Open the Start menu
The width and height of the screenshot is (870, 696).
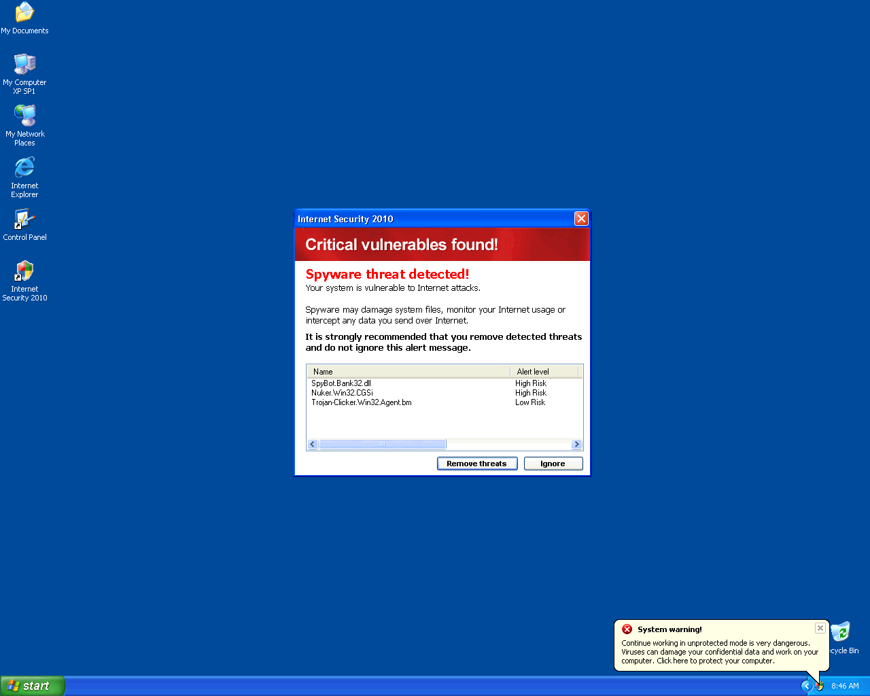33,686
